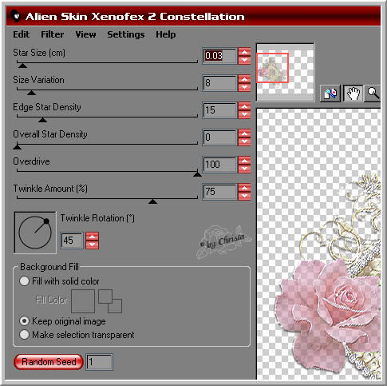Click the Overdrive slider handle

[x=197, y=174]
